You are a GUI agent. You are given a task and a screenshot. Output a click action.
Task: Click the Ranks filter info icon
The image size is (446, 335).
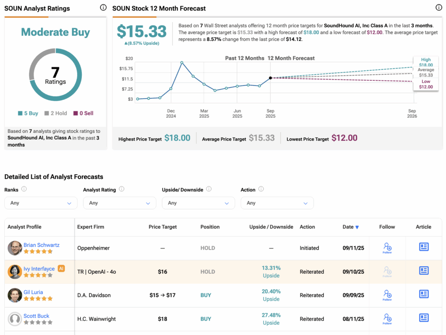24,189
